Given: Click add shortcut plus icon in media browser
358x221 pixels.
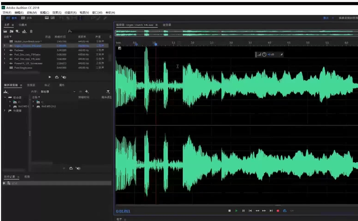Looking at the screenshot, I should tap(87, 91).
